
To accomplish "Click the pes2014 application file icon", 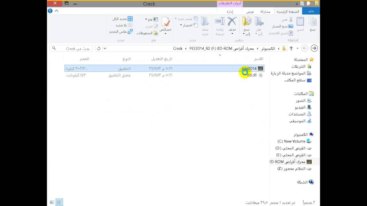I will (260, 68).
